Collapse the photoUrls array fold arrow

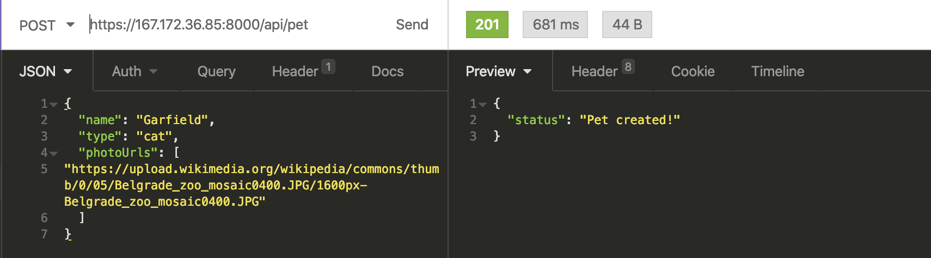tap(53, 153)
